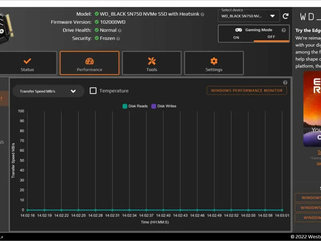Click the speedometer Performance icon
The image size is (321, 241).
89,61
